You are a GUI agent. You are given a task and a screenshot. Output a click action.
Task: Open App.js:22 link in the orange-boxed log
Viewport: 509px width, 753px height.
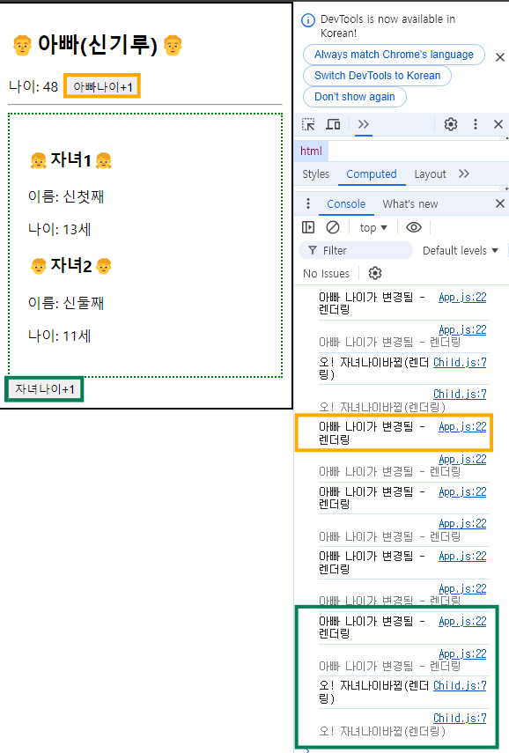click(x=462, y=426)
